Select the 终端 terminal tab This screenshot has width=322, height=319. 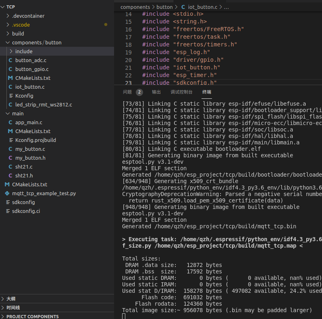pos(207,92)
